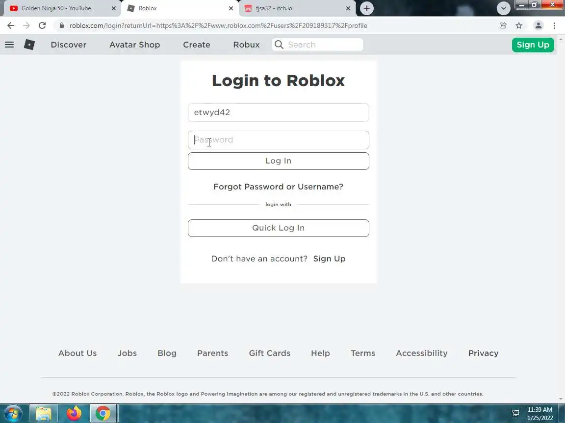Open the Create page

(196, 45)
